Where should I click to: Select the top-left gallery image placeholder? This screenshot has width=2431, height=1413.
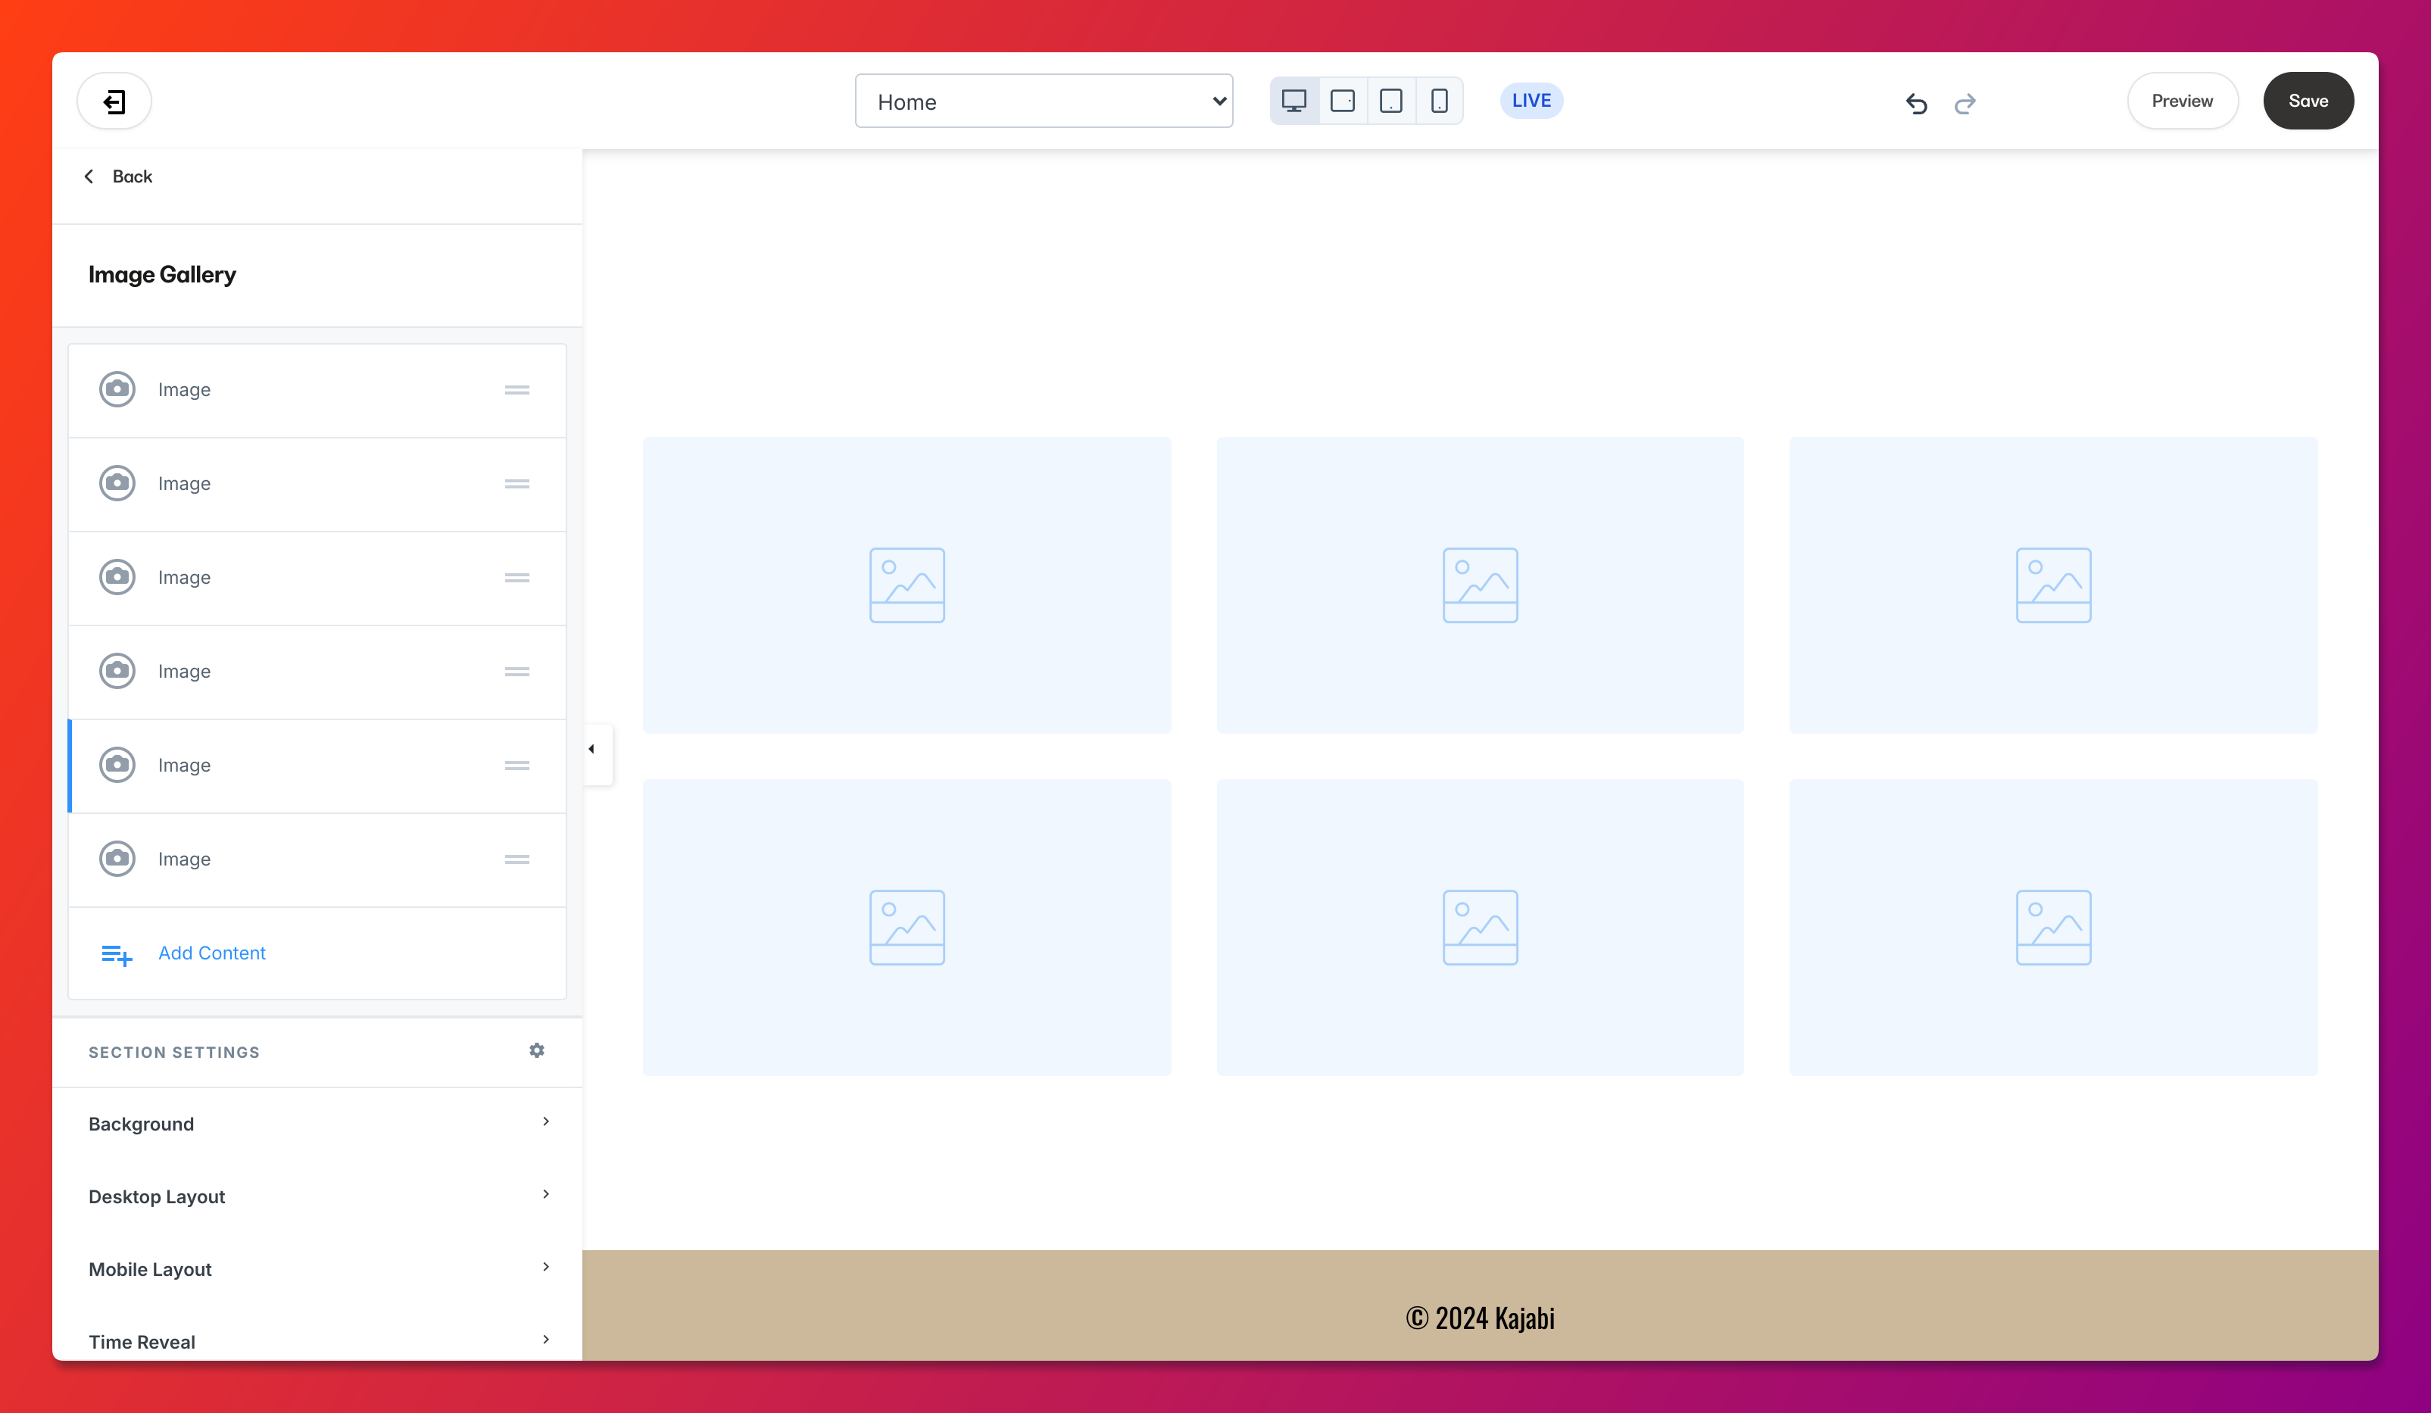coord(907,585)
